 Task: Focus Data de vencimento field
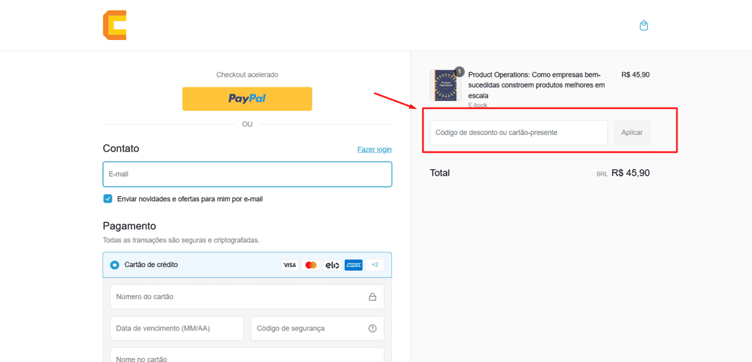pos(177,329)
